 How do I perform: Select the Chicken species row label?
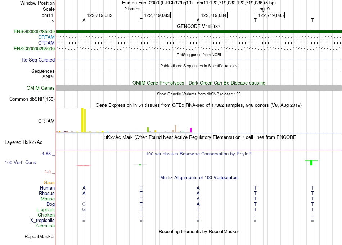tap(46, 215)
